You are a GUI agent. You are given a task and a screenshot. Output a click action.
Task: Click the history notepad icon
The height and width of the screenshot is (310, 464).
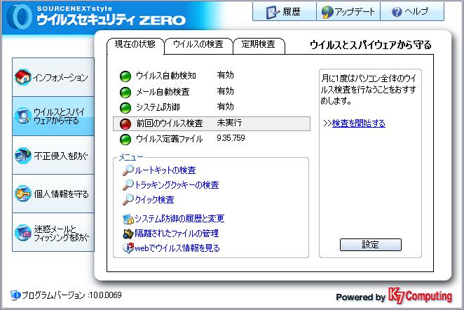(x=273, y=12)
